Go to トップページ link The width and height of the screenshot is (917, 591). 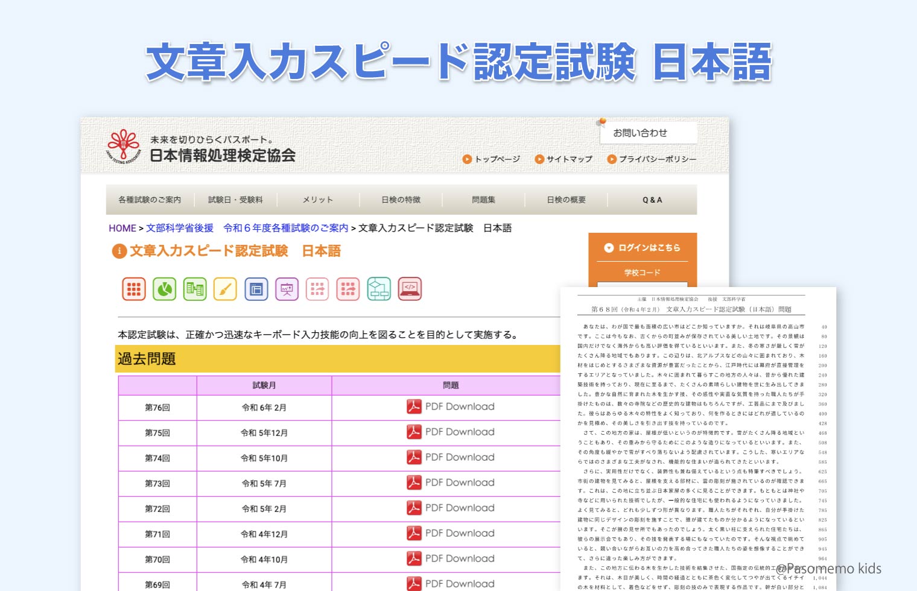point(491,159)
